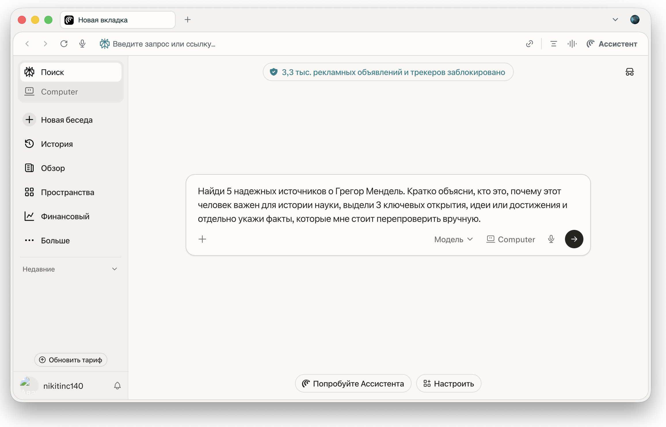The width and height of the screenshot is (666, 427).
Task: Activate the toolbar microphone voice input
Action: (x=82, y=44)
